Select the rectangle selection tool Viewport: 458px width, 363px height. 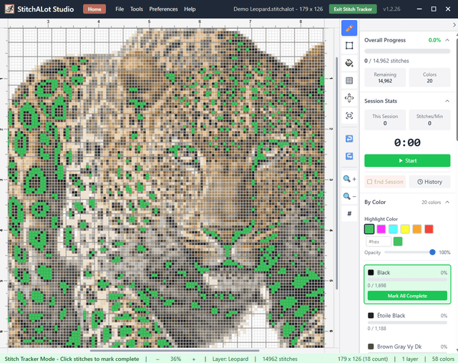point(349,46)
